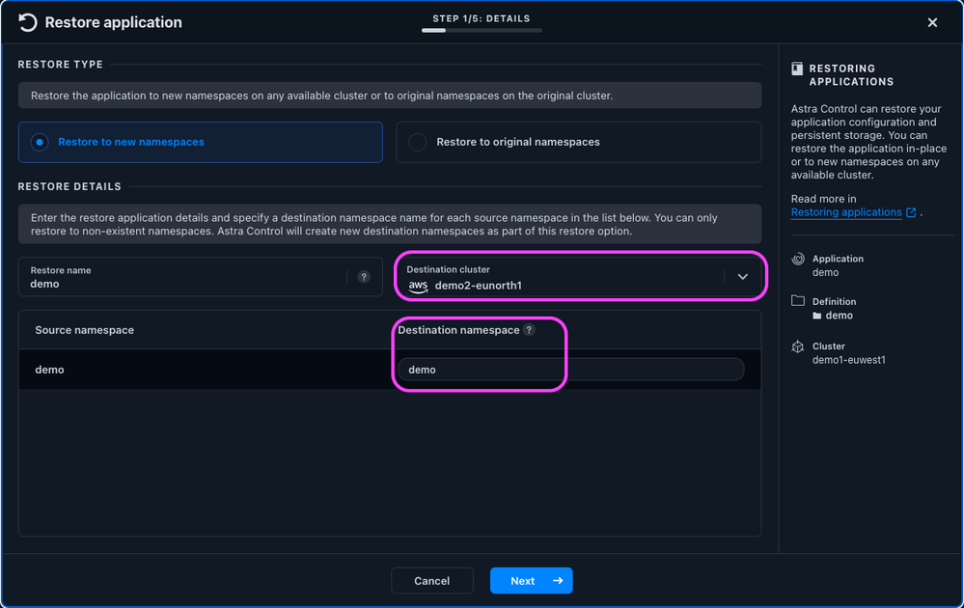Click the Restore name help icon
Screen dimensions: 964x608
click(364, 277)
